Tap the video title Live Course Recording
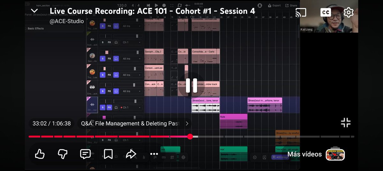383x171 pixels. pos(152,11)
